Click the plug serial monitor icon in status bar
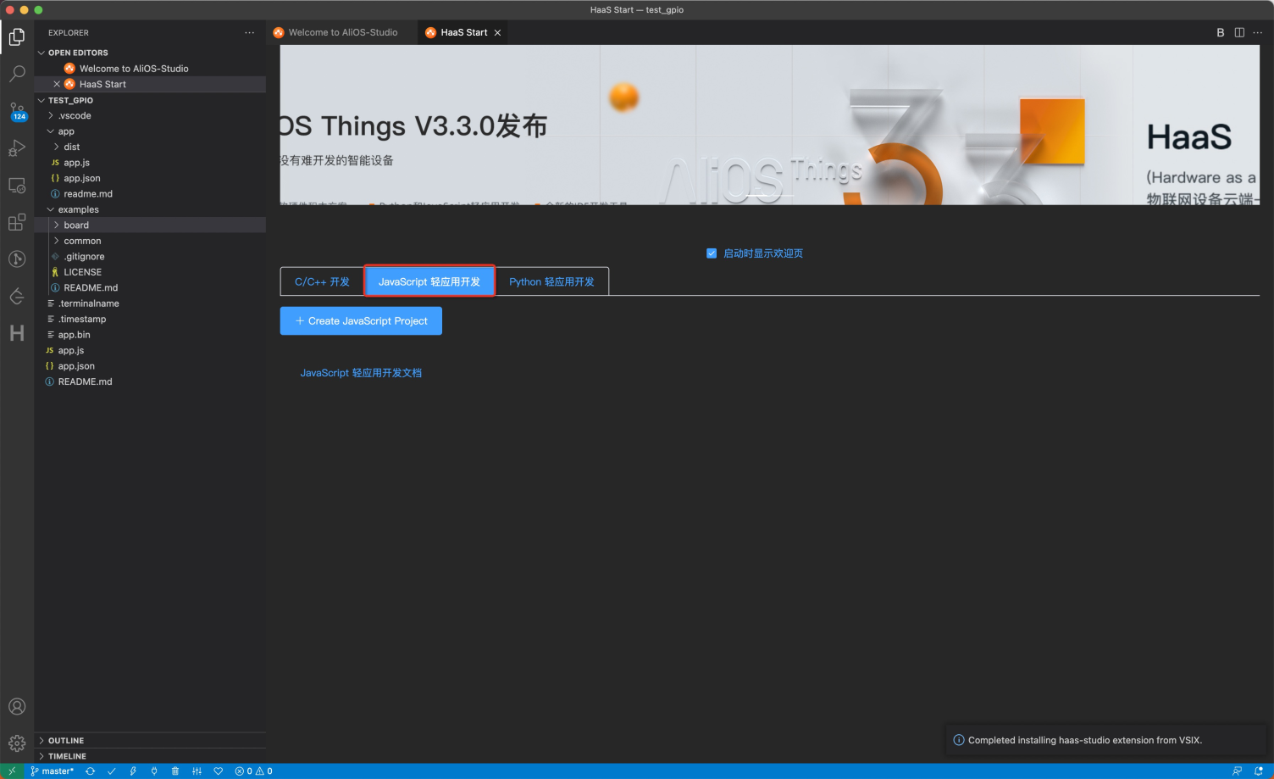1274x779 pixels. (x=154, y=771)
